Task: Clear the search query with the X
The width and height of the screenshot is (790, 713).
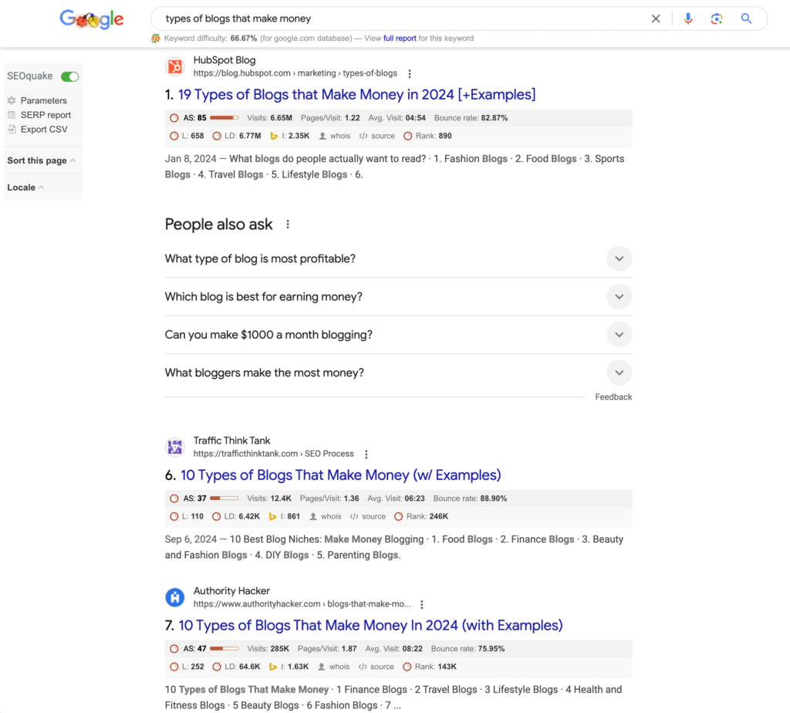Action: point(656,18)
